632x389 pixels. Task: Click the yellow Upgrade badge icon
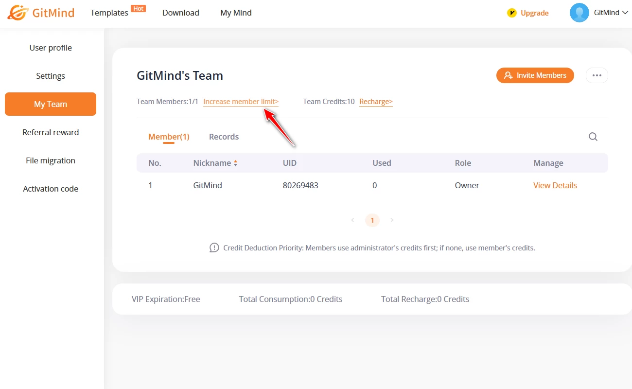[x=511, y=13]
